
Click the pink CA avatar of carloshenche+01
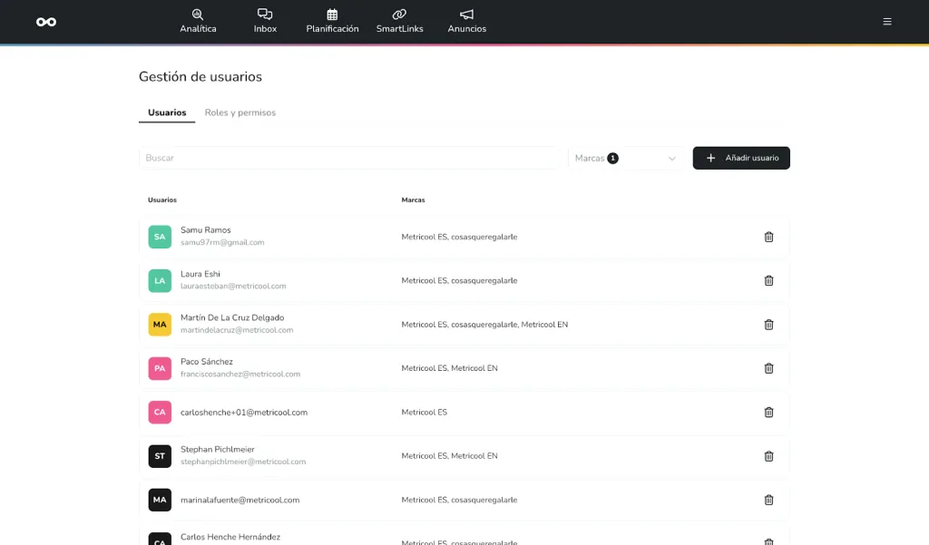[x=160, y=413]
